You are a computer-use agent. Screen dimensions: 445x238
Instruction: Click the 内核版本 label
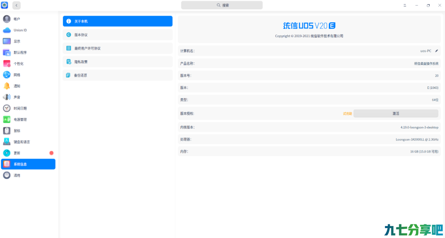[187, 127]
